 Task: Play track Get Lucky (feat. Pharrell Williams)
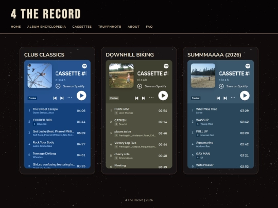coord(58,133)
